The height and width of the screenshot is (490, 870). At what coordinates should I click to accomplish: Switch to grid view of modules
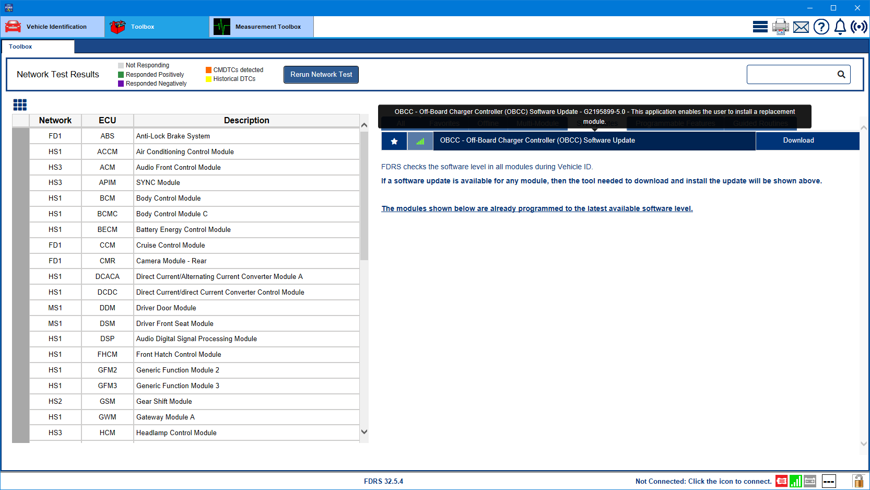point(20,105)
